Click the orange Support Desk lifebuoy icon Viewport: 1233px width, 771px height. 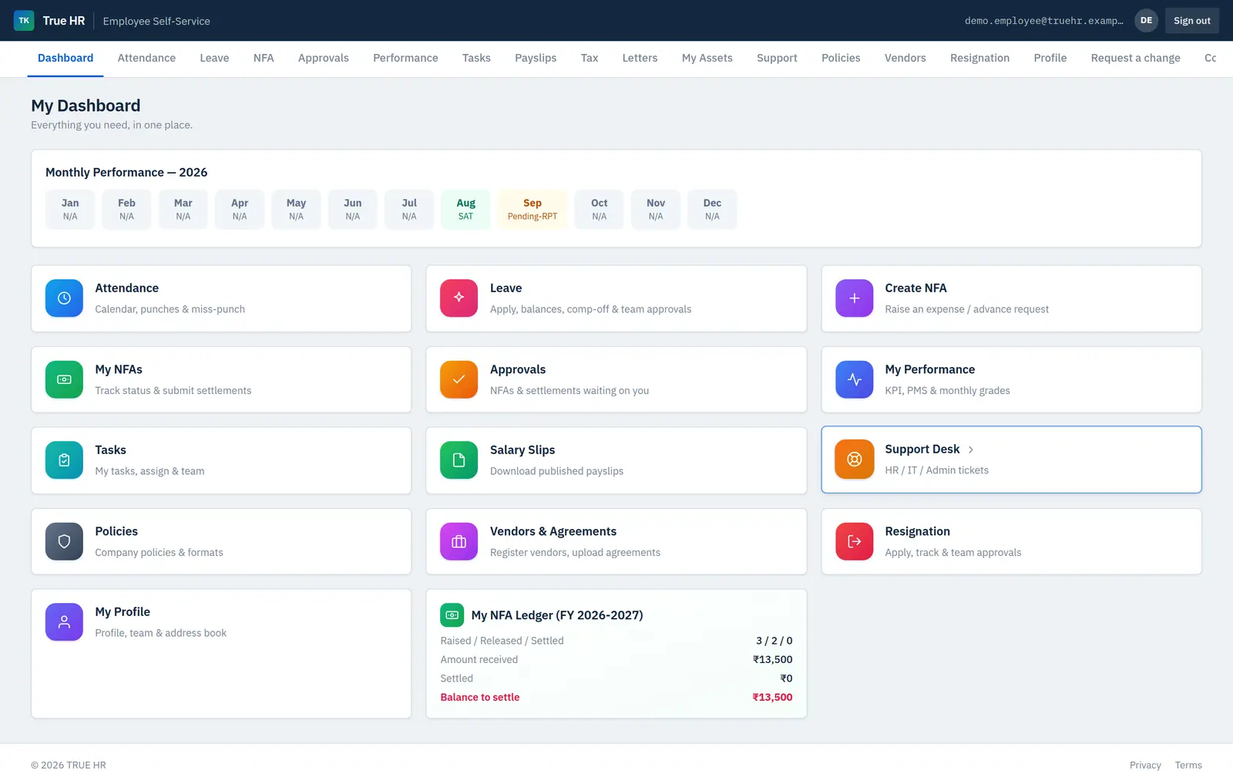[x=854, y=460]
